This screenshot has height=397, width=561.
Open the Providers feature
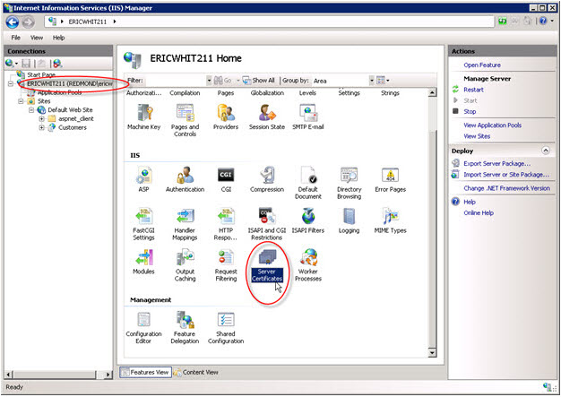click(226, 117)
